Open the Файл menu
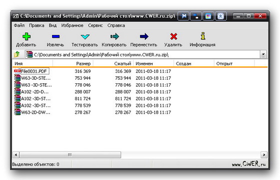 (19, 25)
